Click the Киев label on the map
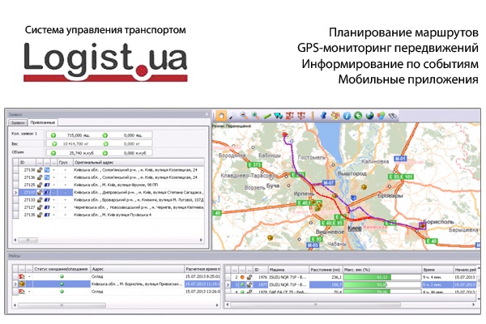The width and height of the screenshot is (486, 324). [355, 228]
